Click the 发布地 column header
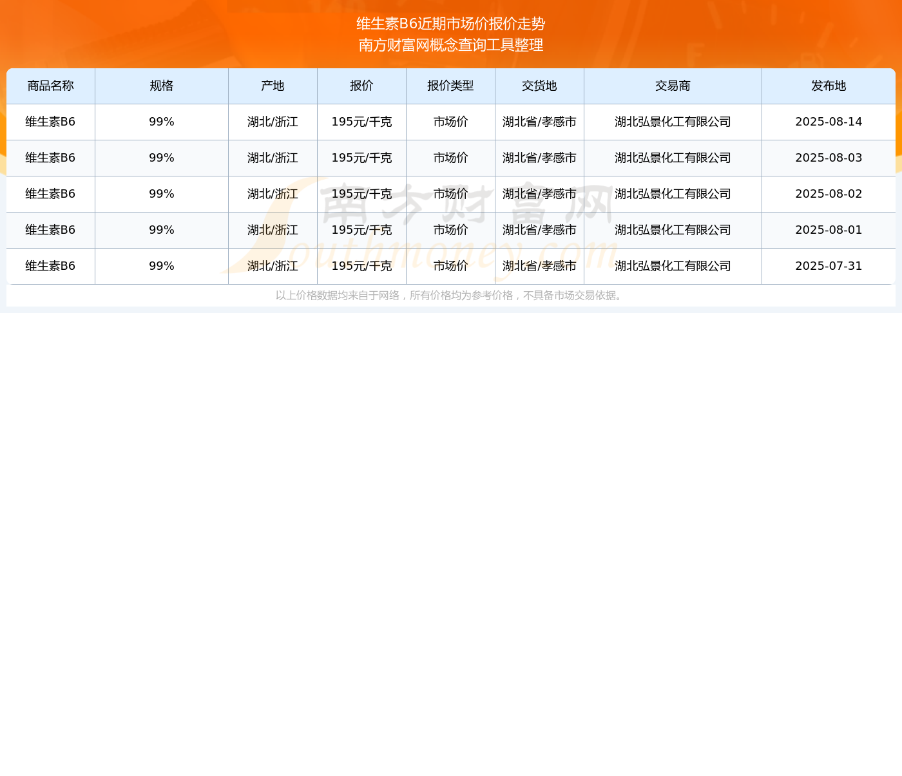Viewport: 902px width, 776px height. [829, 86]
